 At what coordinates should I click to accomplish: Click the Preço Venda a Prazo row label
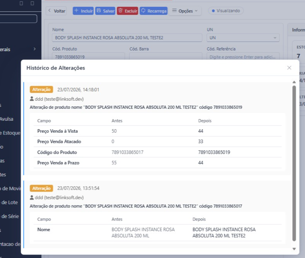click(58, 163)
